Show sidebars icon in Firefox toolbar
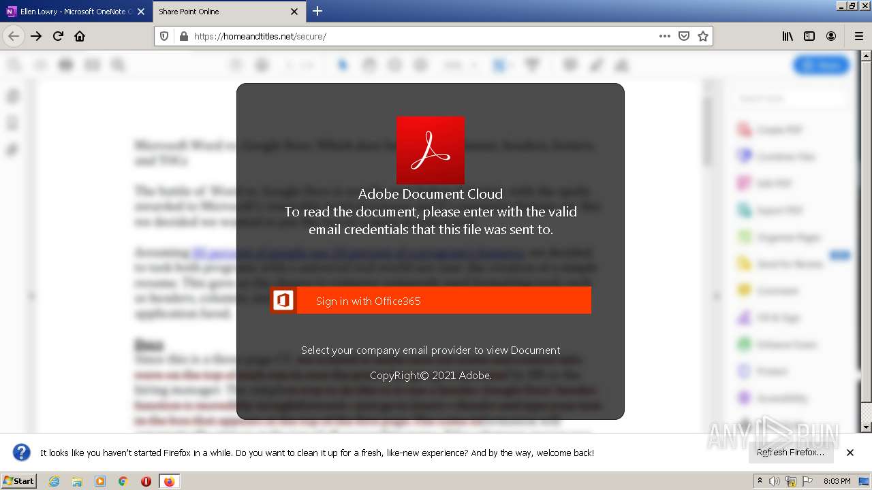This screenshot has height=490, width=872. pyautogui.click(x=809, y=36)
